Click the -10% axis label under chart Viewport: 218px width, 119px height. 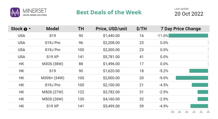tap(172, 112)
